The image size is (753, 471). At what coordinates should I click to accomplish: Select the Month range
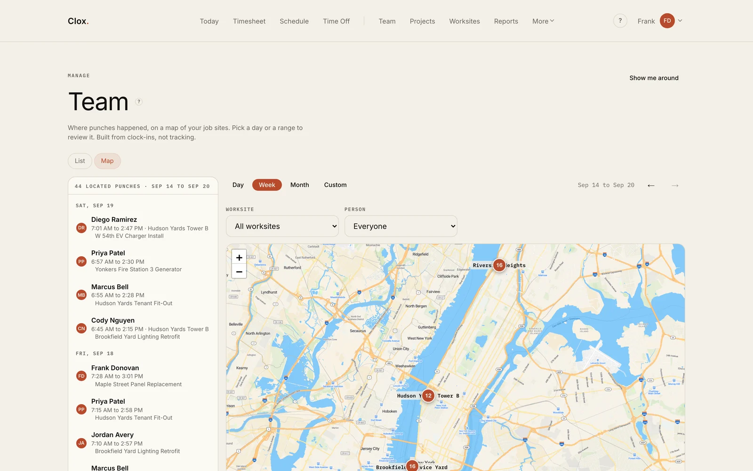pos(300,185)
